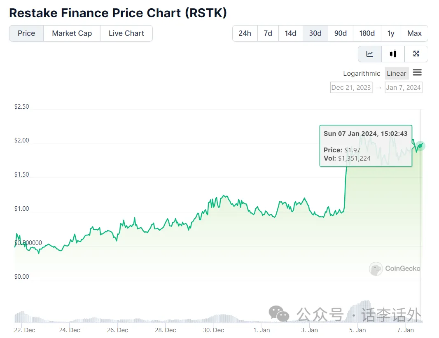Click the tooltip timestamp Sun 07 Jan 2024
439x338 pixels.
pos(365,134)
